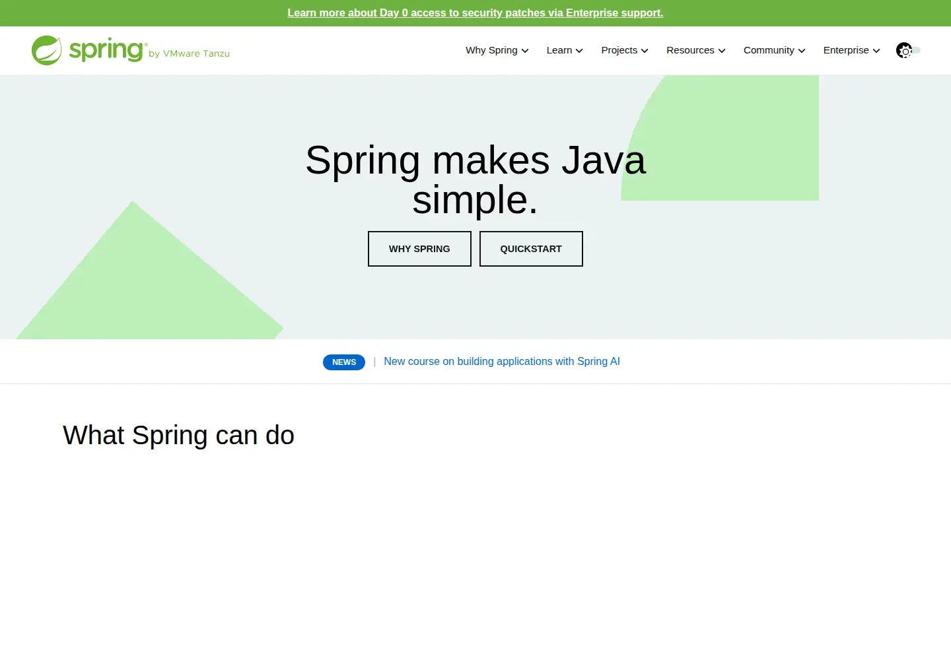The image size is (951, 660).
Task: Click the WHY SPRING button
Action: [419, 249]
